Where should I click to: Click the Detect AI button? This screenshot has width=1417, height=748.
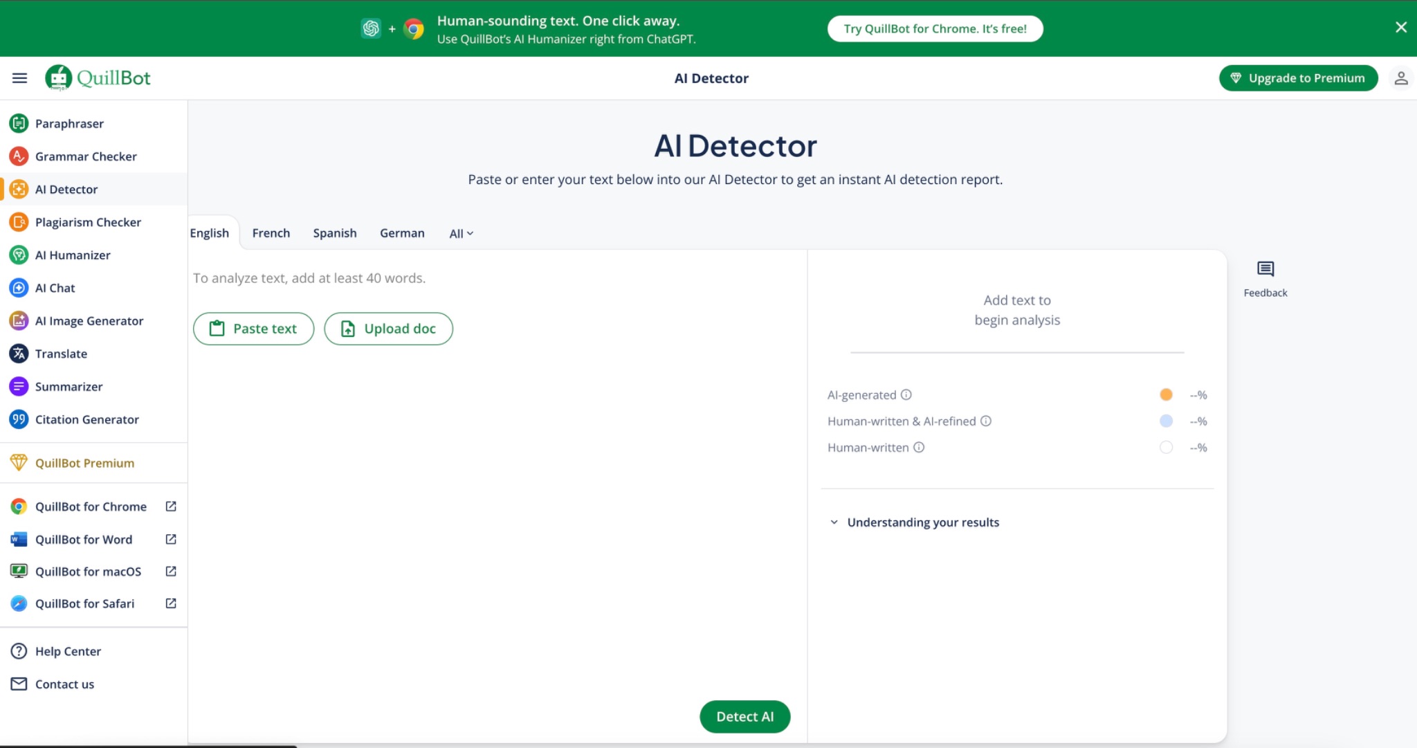[x=744, y=717]
